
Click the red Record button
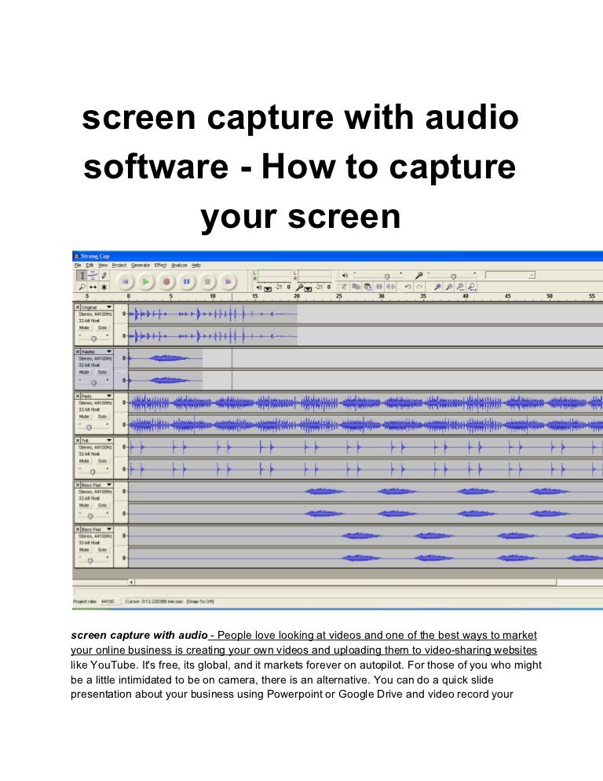[x=166, y=281]
